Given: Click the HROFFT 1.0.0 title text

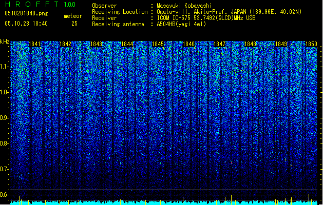Looking at the screenshot, I should coord(41,4).
